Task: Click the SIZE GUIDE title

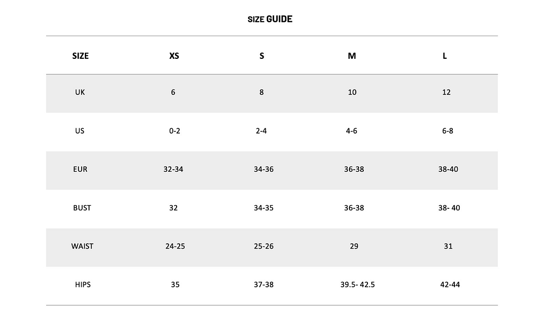Action: coord(270,19)
